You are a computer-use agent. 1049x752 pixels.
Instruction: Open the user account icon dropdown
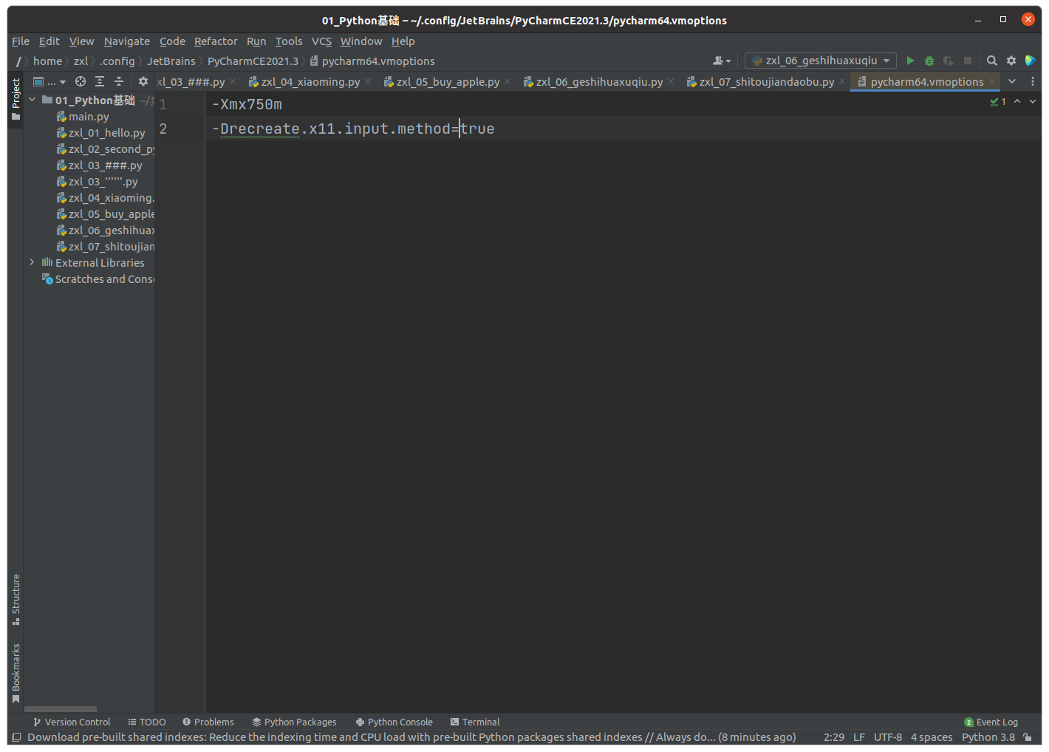point(722,61)
